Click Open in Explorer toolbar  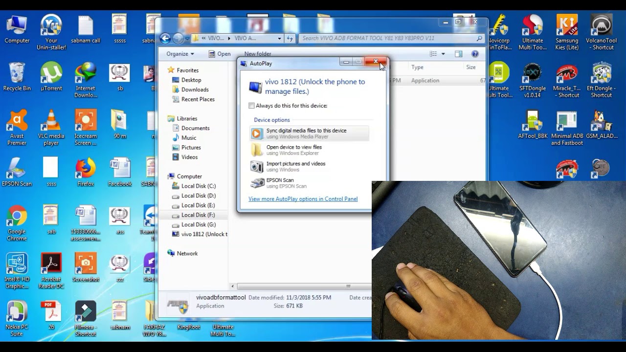tap(220, 54)
